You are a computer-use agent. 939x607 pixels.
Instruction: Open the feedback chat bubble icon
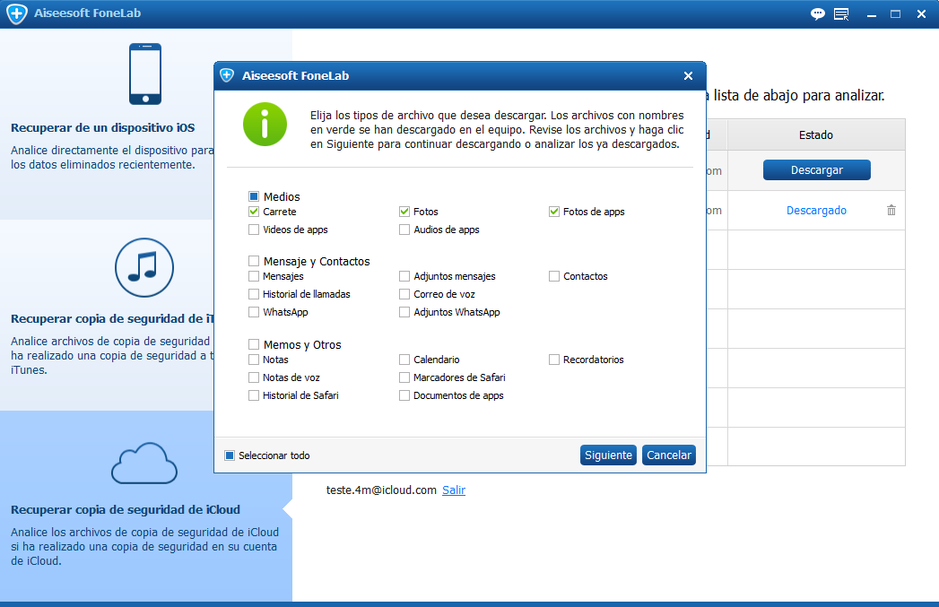coord(817,13)
